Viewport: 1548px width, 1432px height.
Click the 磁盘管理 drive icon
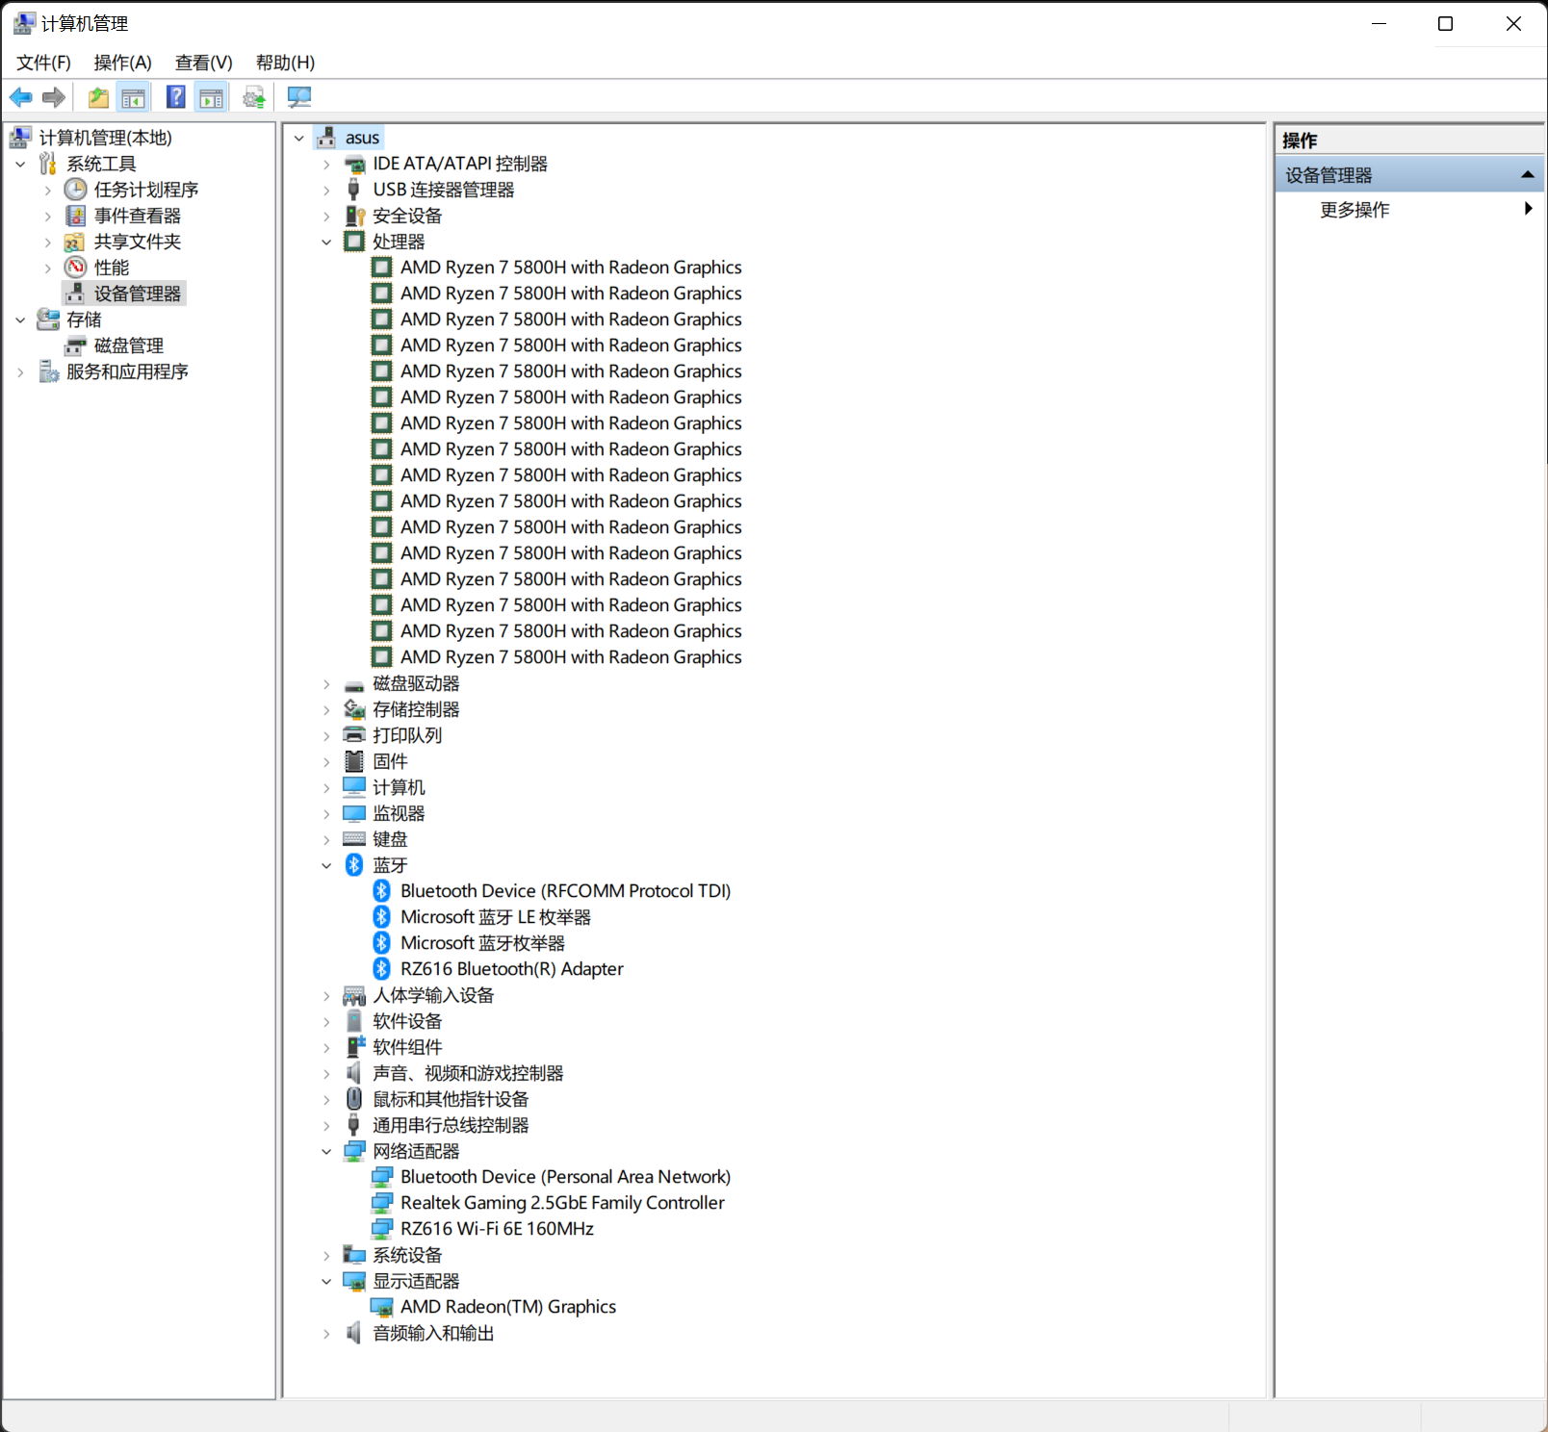coord(75,345)
